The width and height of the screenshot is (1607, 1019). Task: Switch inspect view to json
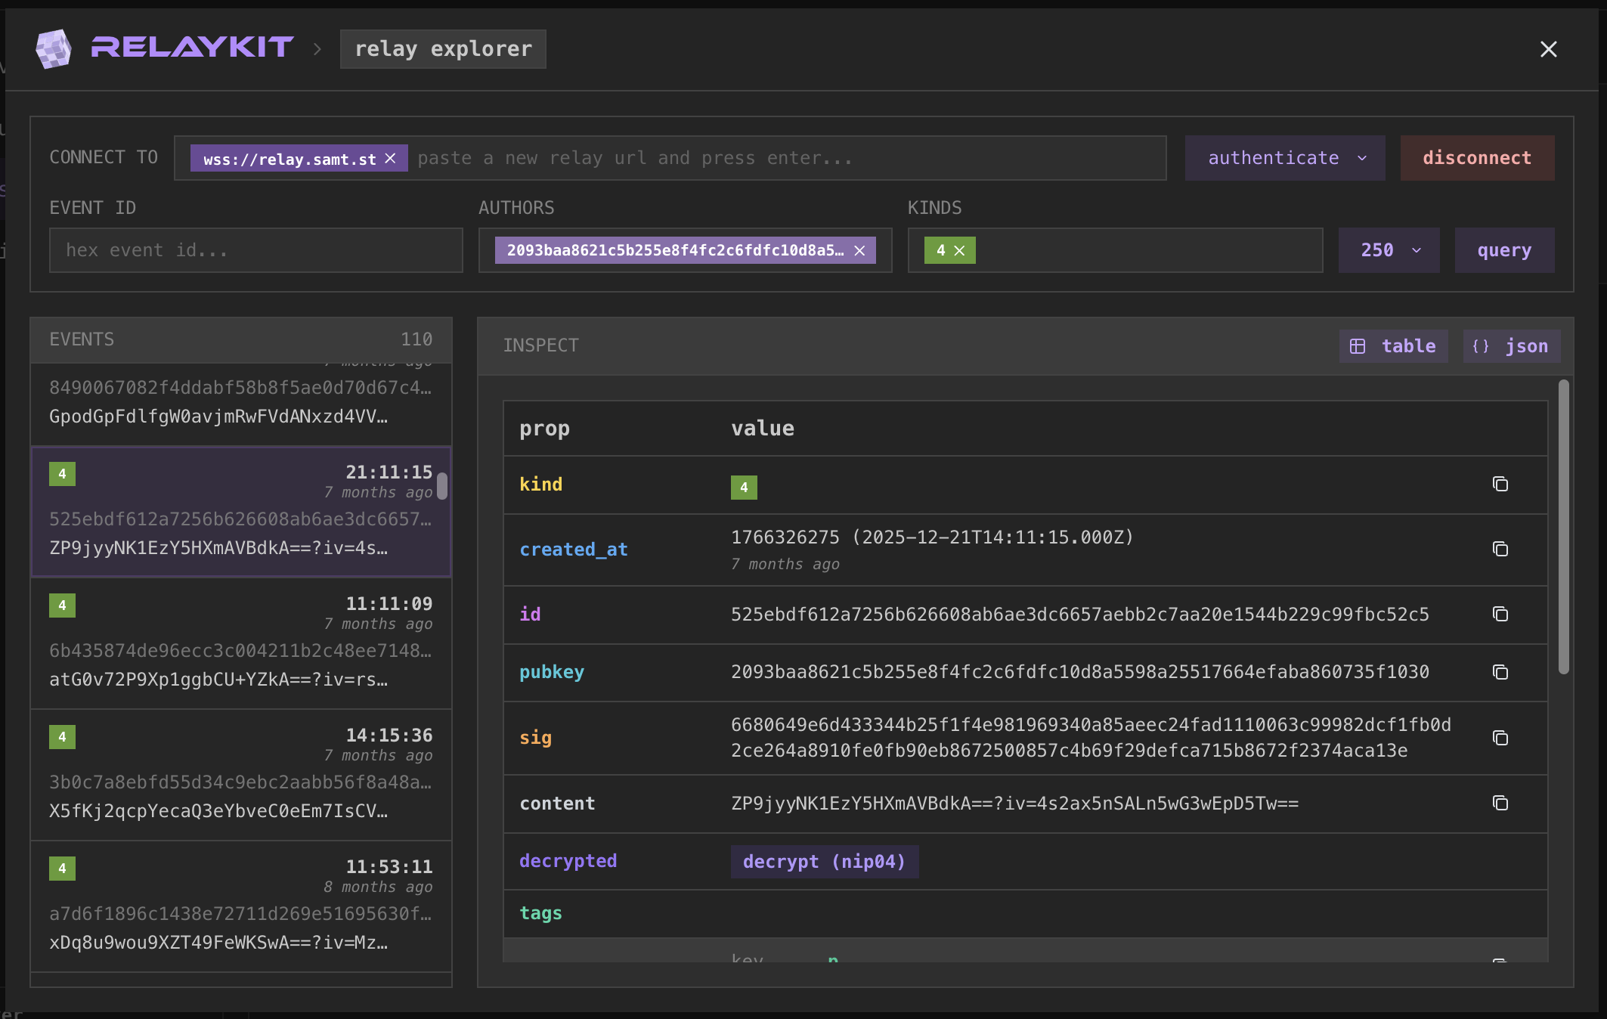click(1512, 346)
